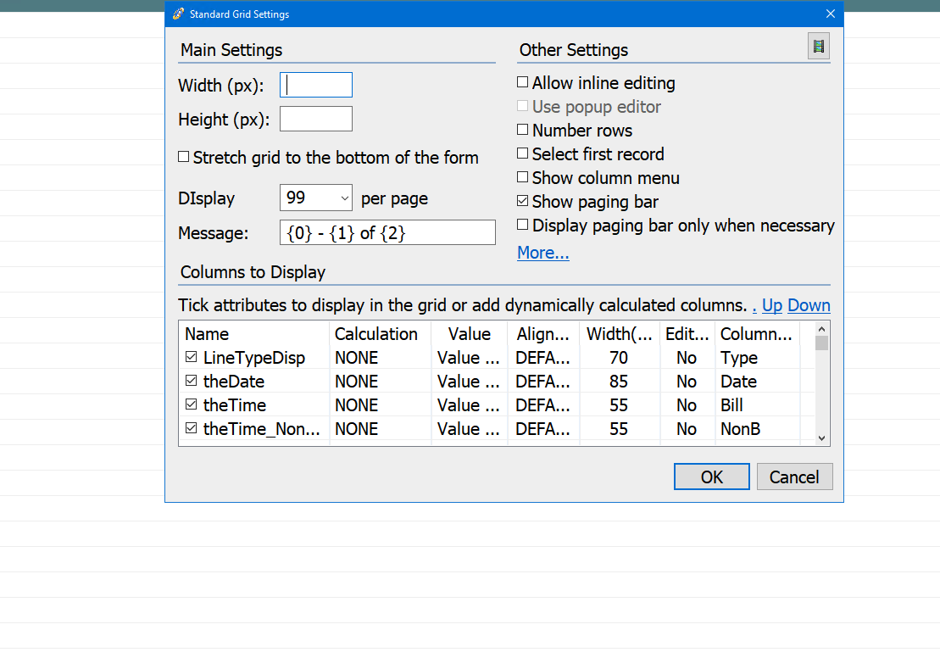Tick Display paging bar only when necessary
This screenshot has width=940, height=669.
pos(523,225)
